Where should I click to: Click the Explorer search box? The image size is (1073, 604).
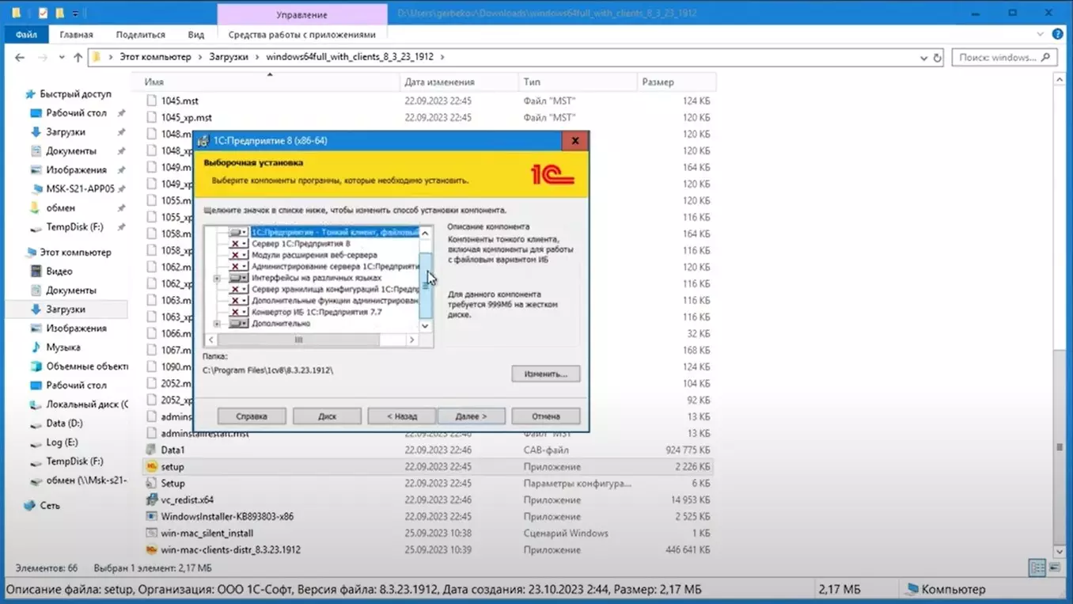[1004, 58]
